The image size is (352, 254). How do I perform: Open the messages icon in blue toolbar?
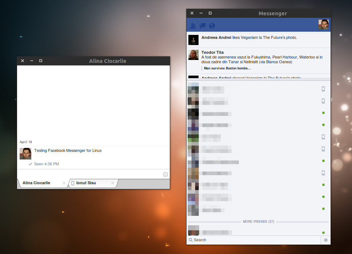point(202,25)
